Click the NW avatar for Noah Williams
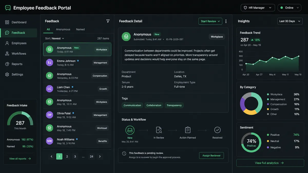 pyautogui.click(x=50, y=141)
